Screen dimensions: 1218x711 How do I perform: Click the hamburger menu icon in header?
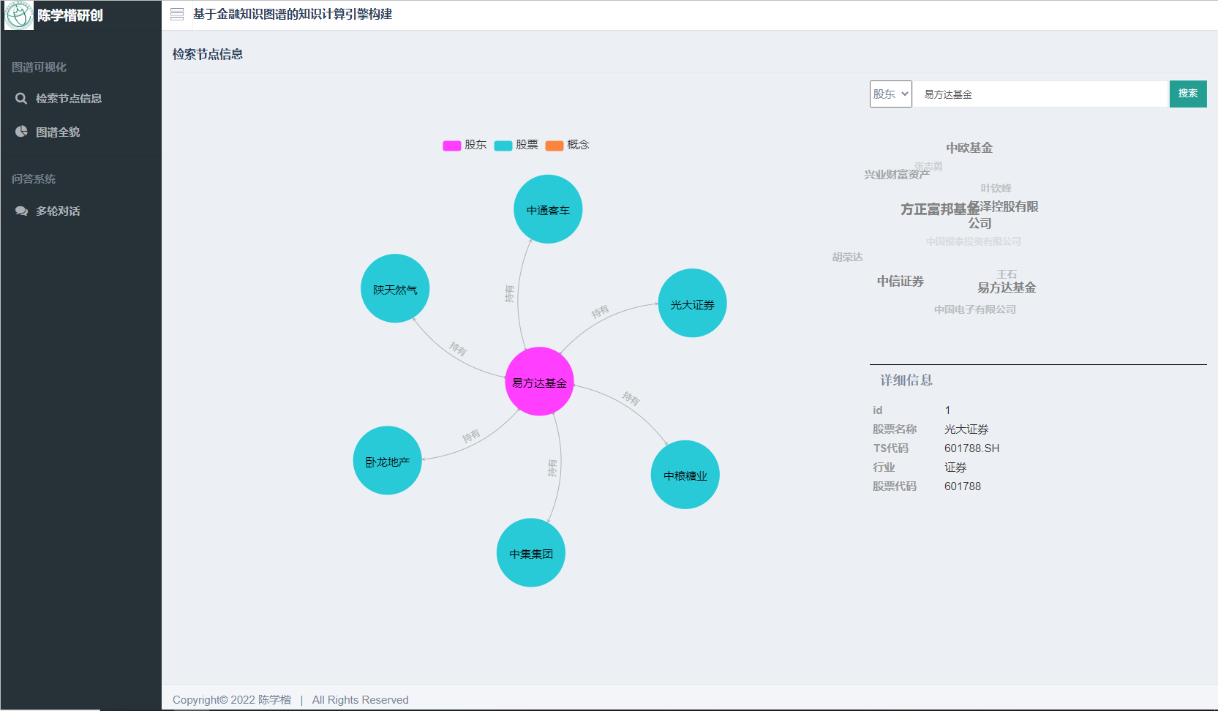point(177,14)
